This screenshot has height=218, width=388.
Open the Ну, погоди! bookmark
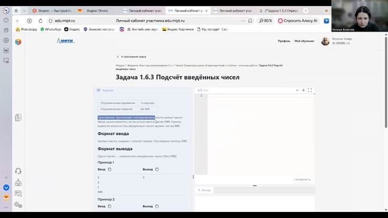tap(212, 29)
